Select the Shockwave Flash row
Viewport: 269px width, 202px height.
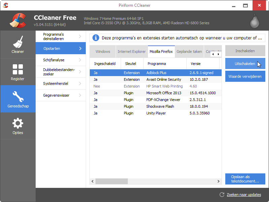[x=156, y=106]
